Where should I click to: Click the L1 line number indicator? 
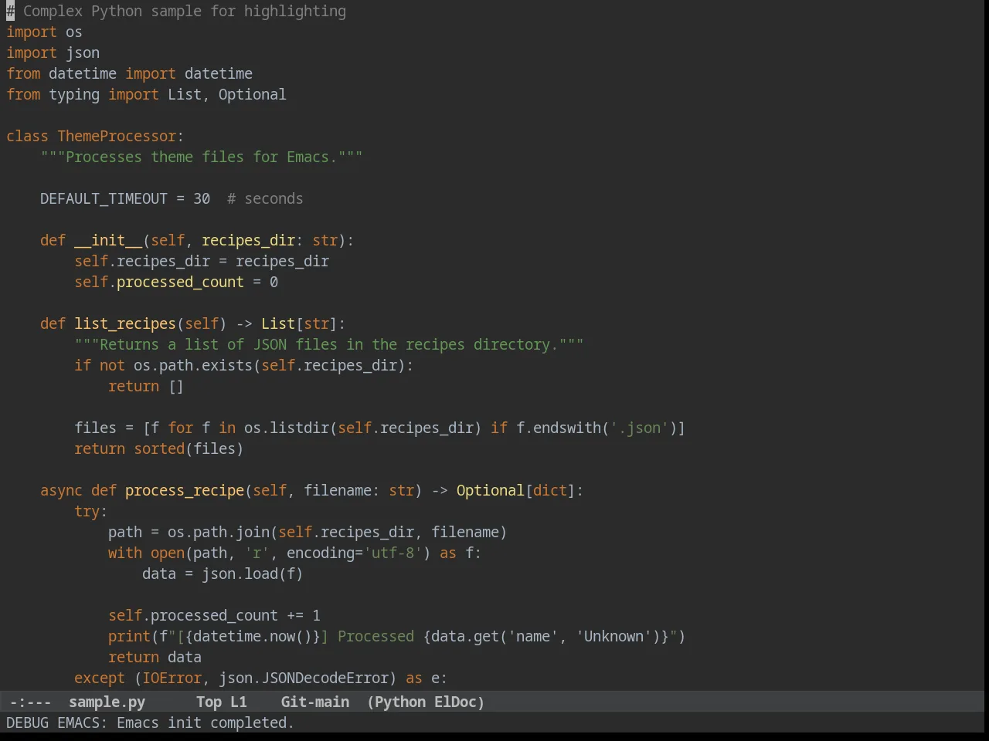[239, 702]
